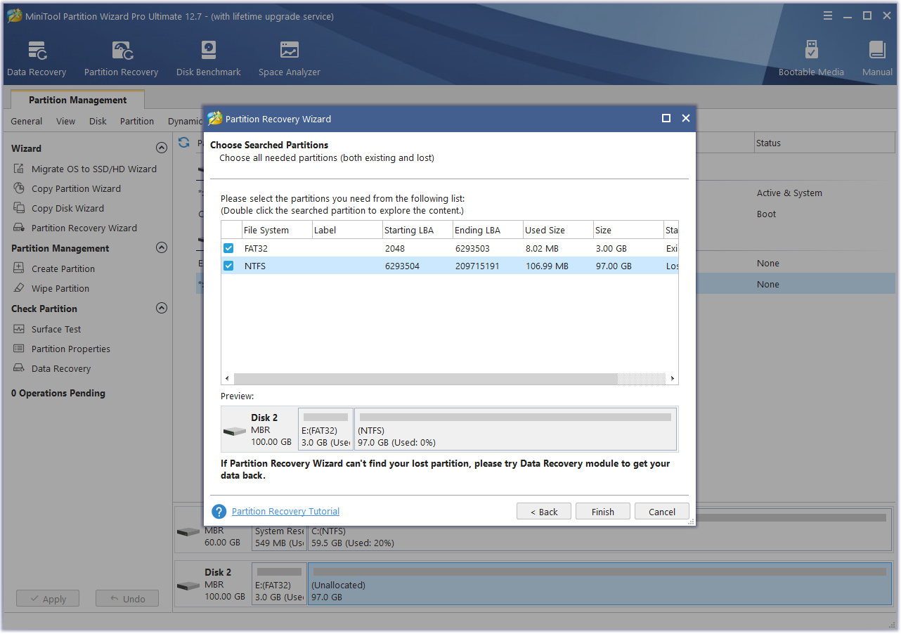This screenshot has width=901, height=634.
Task: Open the Dynamic menu
Action: [x=185, y=121]
